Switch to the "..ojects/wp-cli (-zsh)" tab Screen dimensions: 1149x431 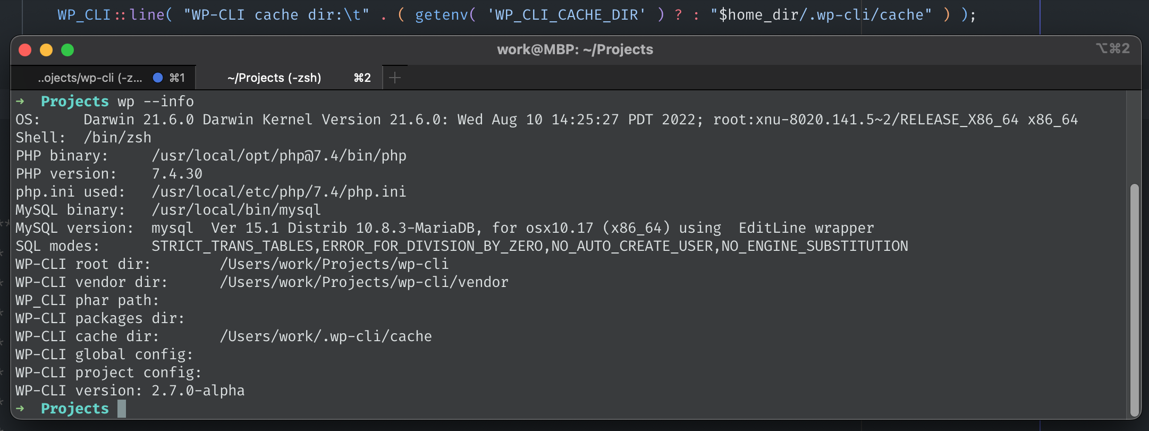[90, 78]
